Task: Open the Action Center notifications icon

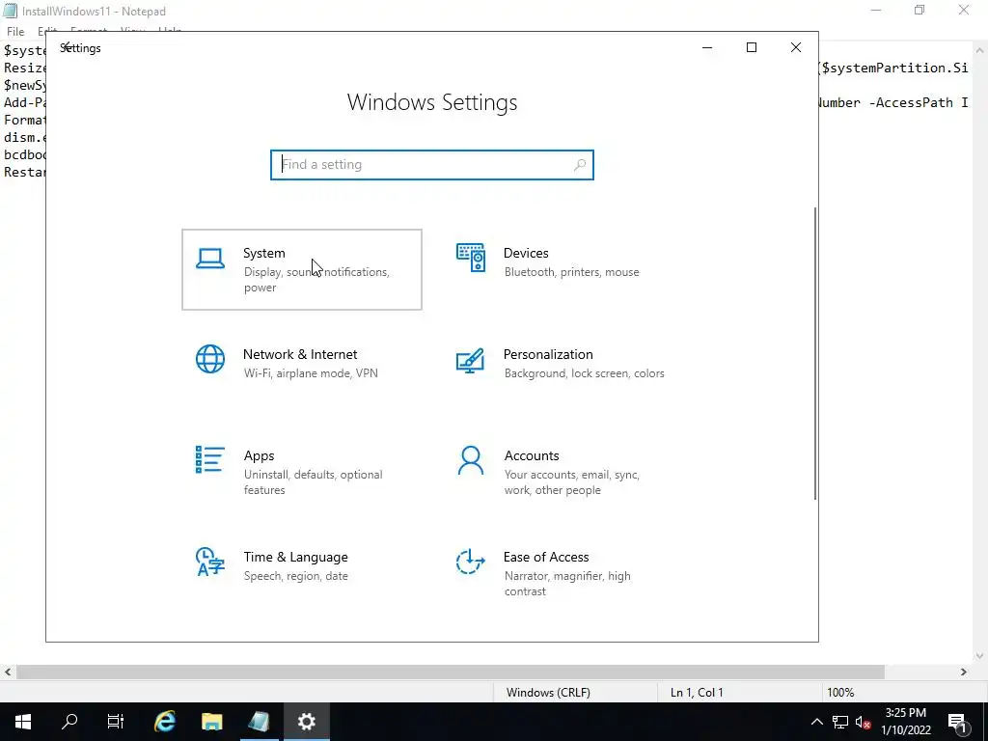Action: coord(957,722)
